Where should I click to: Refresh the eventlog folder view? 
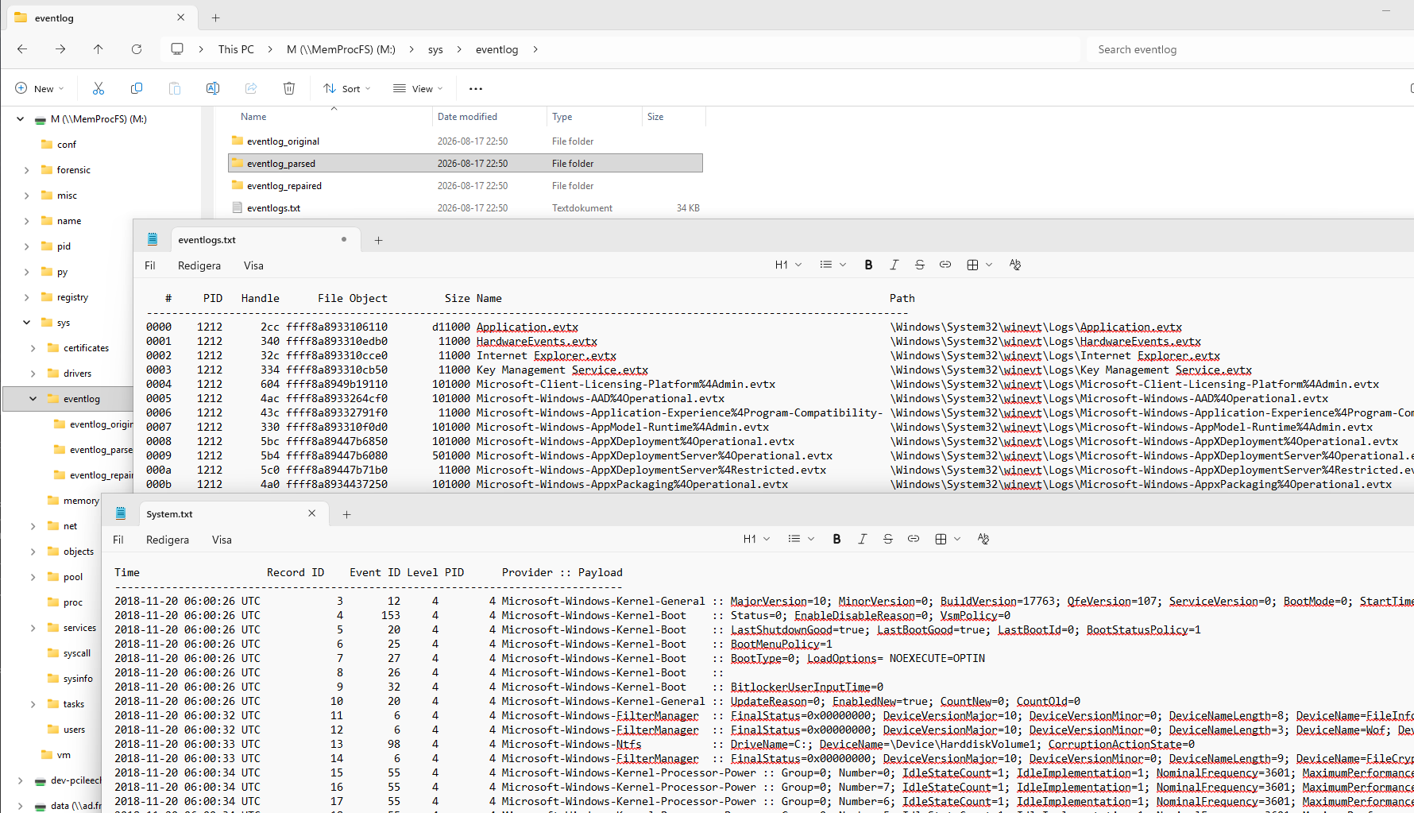[137, 49]
